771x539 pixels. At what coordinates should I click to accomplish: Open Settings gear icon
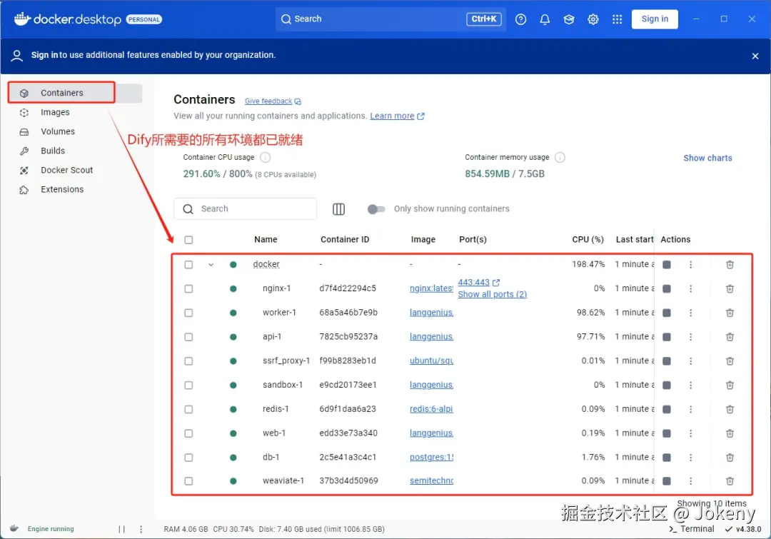[x=593, y=19]
